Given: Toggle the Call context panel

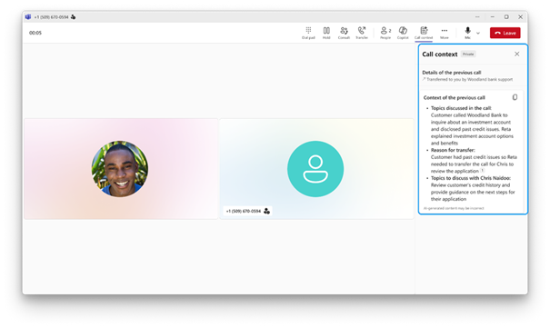Looking at the screenshot, I should [x=424, y=33].
